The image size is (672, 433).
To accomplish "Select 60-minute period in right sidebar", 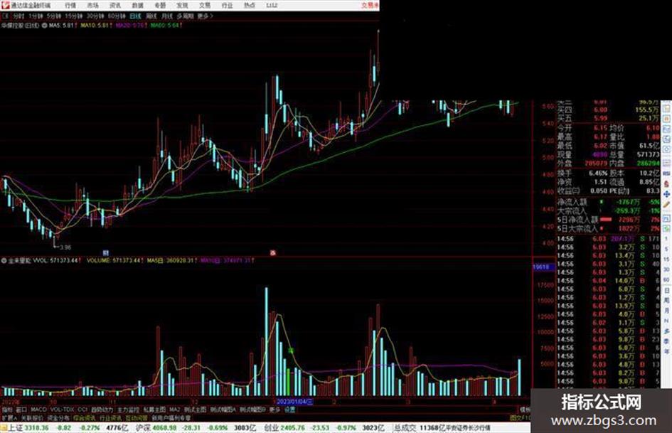I will [667, 279].
